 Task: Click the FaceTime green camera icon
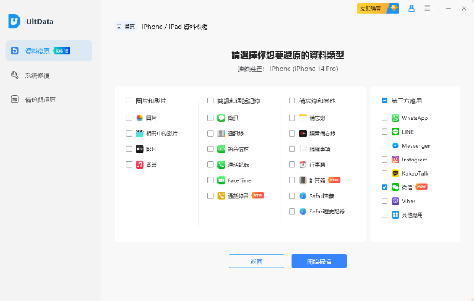pyautogui.click(x=221, y=180)
